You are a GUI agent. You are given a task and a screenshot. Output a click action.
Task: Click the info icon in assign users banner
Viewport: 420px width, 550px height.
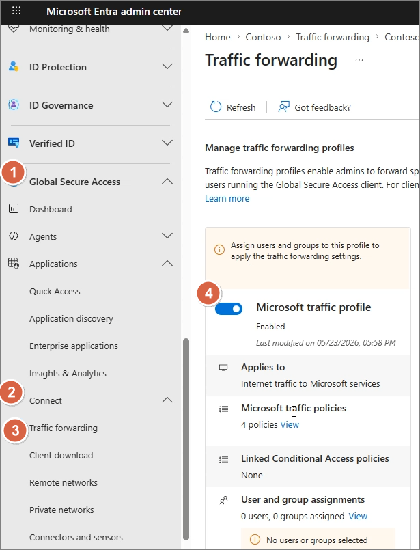pyautogui.click(x=219, y=250)
